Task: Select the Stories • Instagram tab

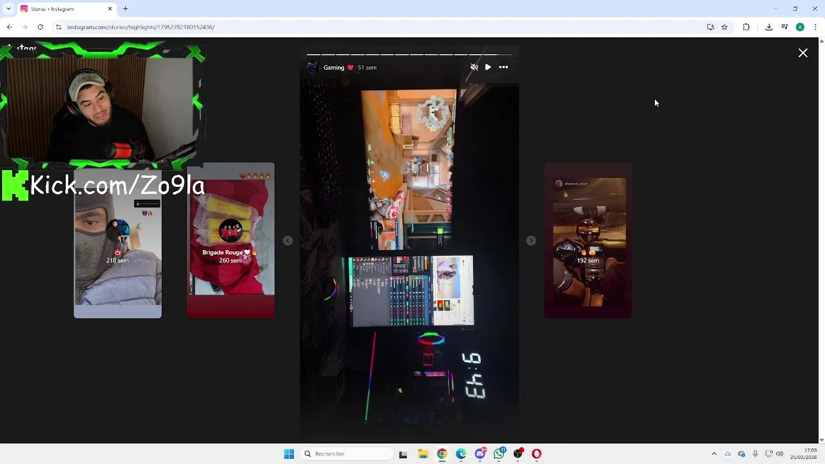Action: 66,9
